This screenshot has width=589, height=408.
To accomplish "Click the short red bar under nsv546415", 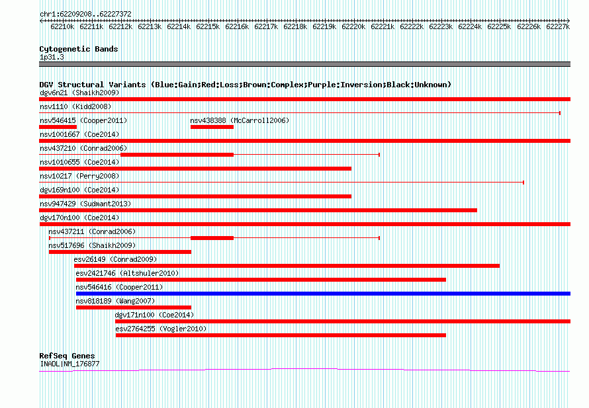I will coord(58,127).
